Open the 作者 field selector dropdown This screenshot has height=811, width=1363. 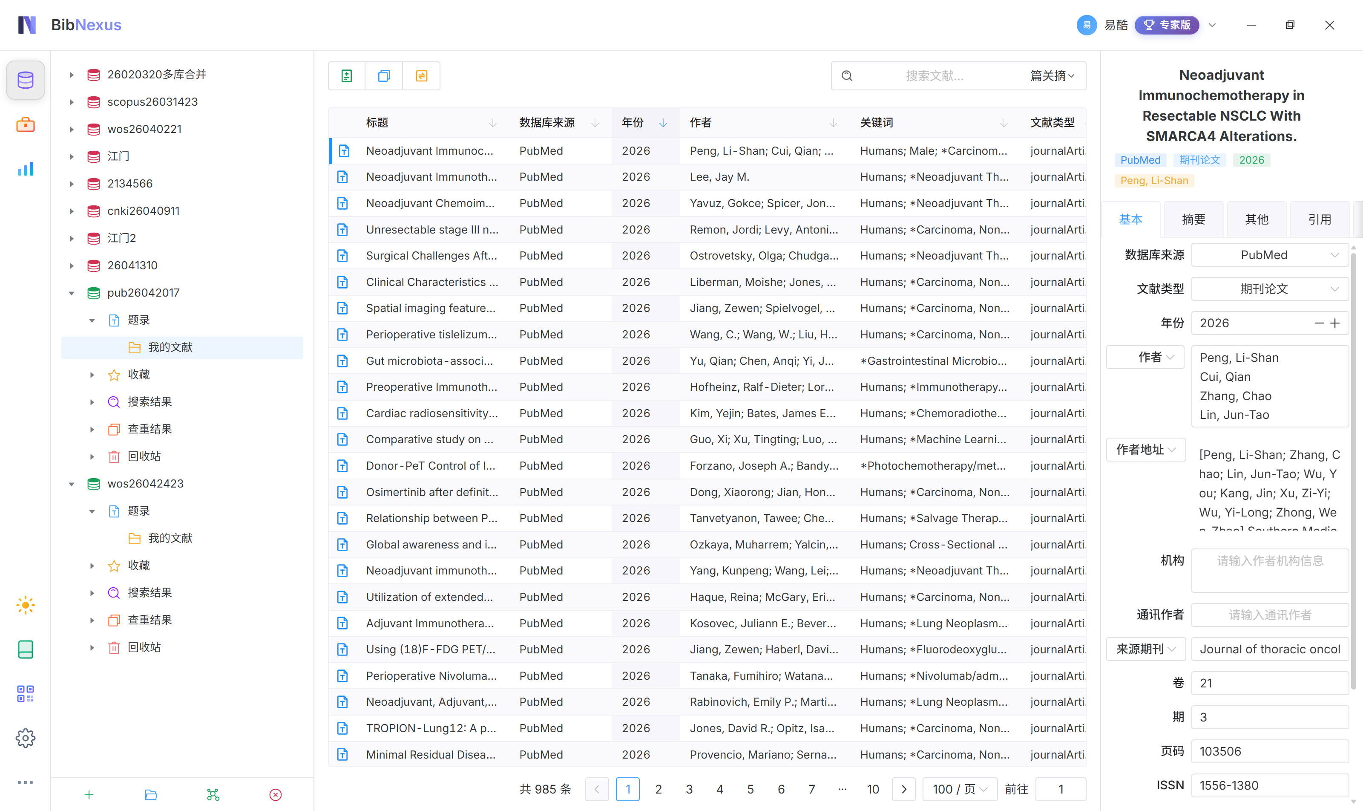tap(1145, 358)
